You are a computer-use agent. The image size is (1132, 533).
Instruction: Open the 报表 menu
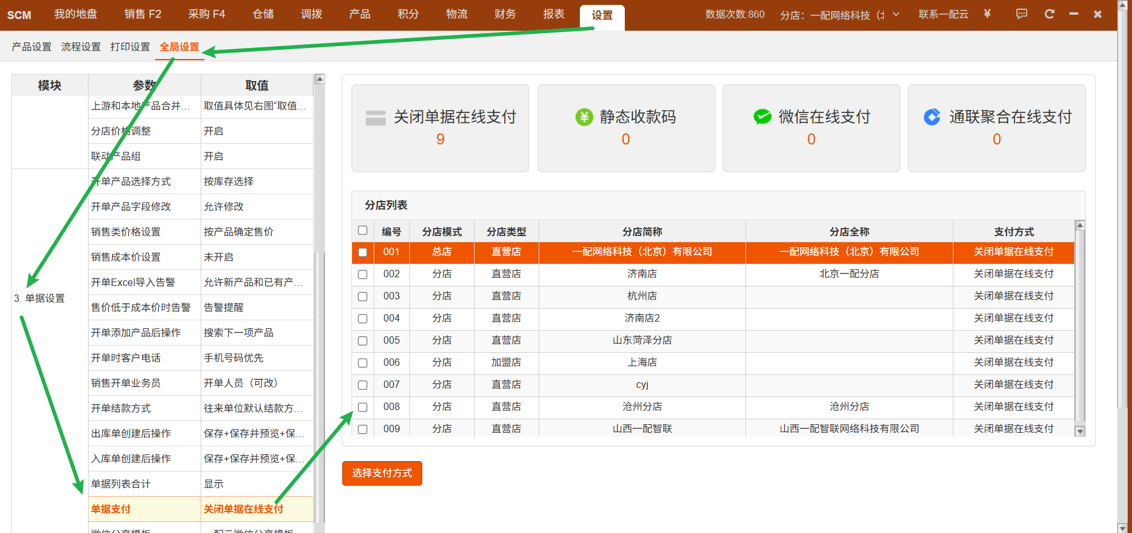(553, 14)
